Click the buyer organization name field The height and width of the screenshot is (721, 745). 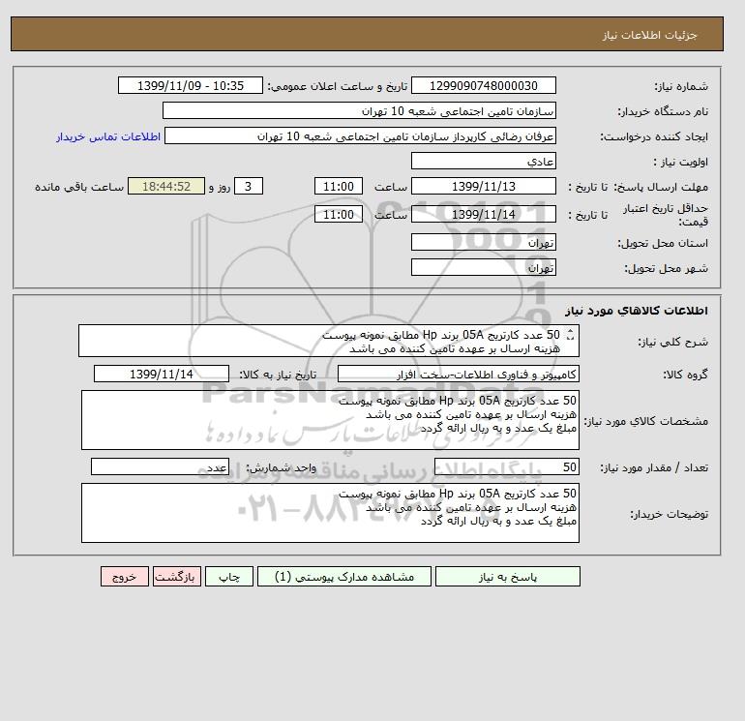coord(359,110)
